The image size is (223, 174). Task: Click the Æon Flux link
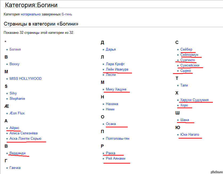coord(17,113)
